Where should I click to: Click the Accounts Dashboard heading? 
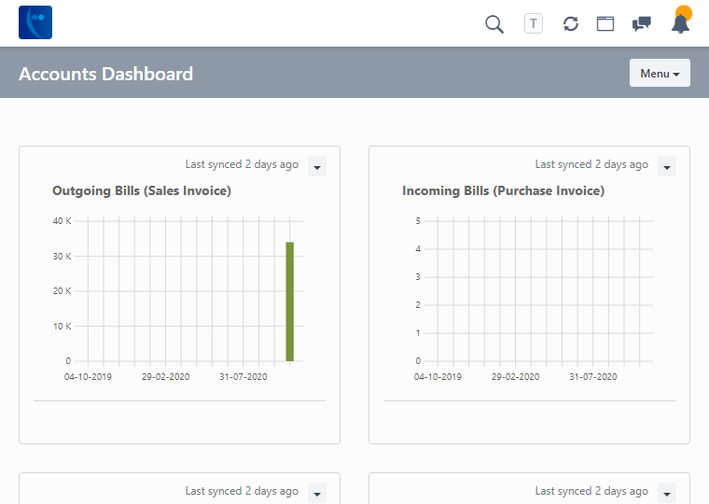(106, 74)
